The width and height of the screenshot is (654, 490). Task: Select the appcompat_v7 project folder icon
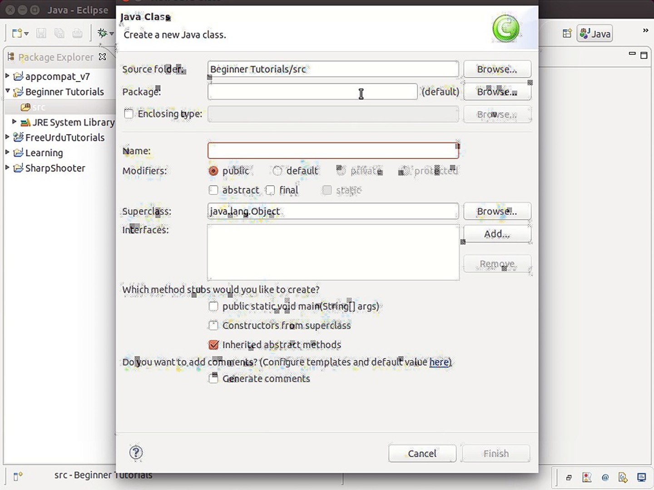tap(18, 76)
